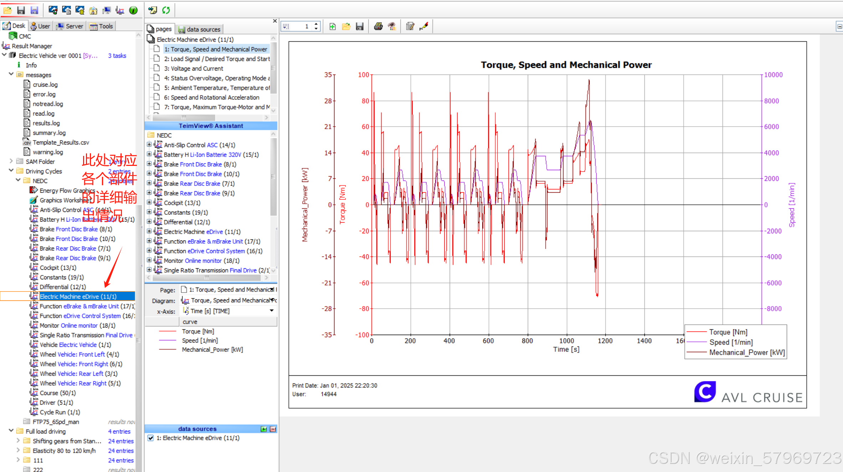This screenshot has height=472, width=843.
Task: Click the green refresh arrows icon
Action: [166, 10]
